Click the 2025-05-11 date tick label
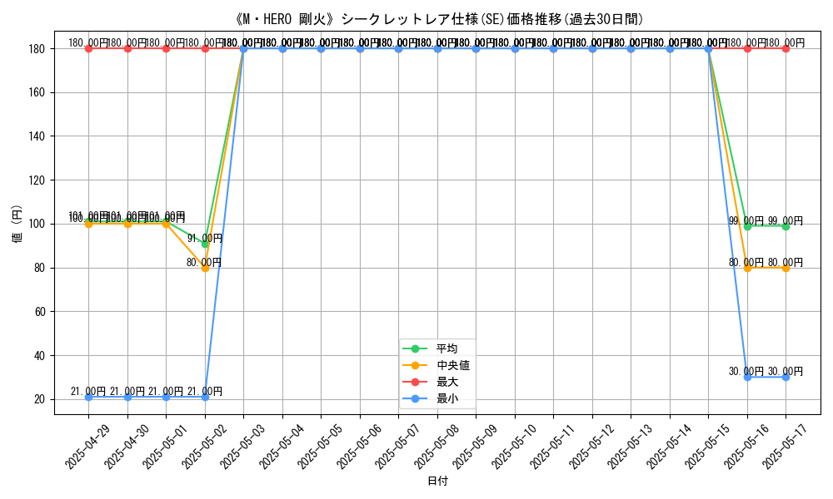Image resolution: width=833 pixels, height=499 pixels. 553,446
